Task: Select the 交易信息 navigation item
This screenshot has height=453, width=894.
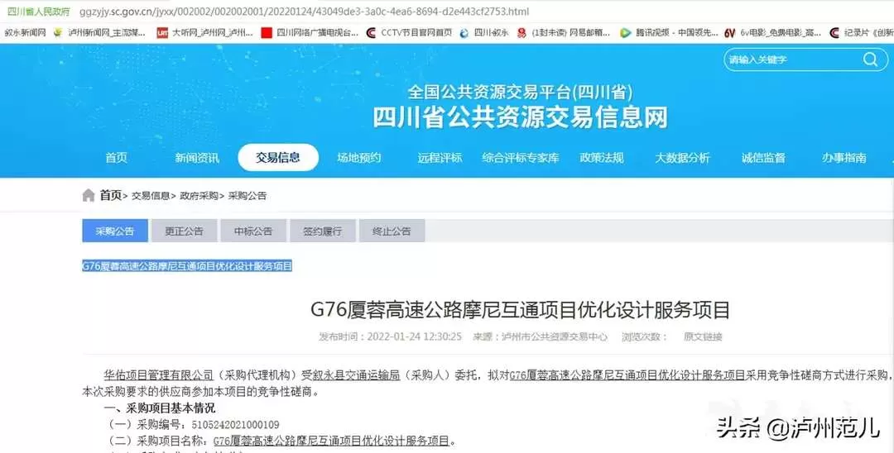Action: 278,158
